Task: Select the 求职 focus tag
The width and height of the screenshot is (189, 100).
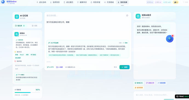Action: click(27, 55)
